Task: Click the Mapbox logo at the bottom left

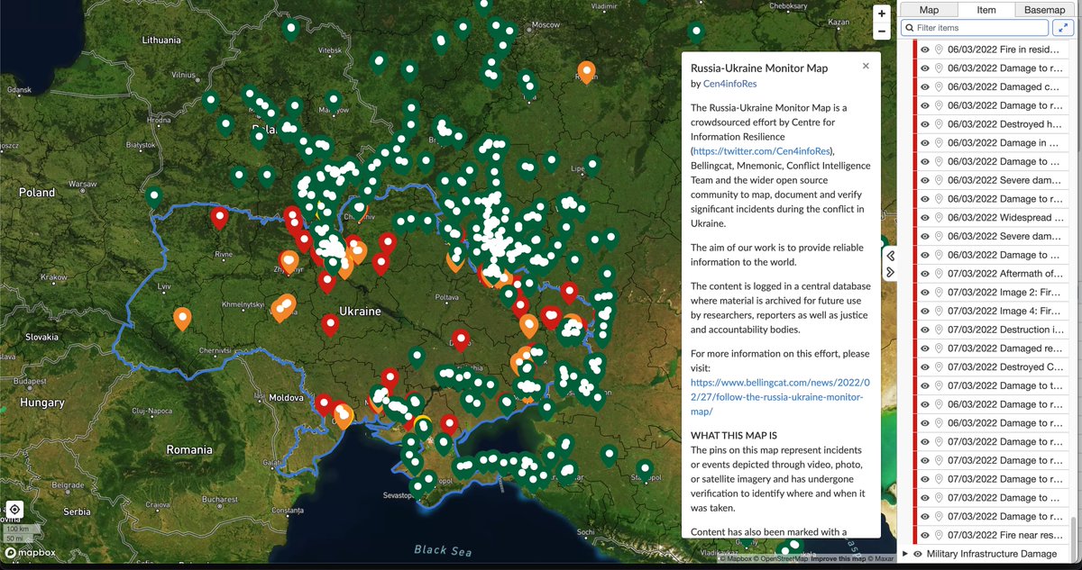Action: click(x=30, y=553)
